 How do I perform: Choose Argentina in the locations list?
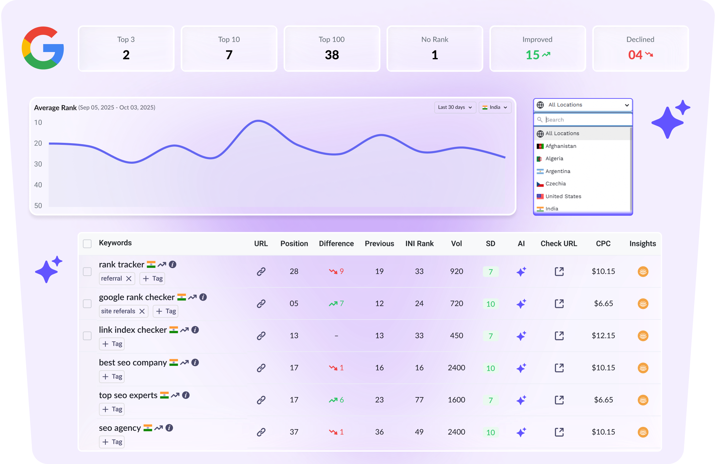point(558,171)
